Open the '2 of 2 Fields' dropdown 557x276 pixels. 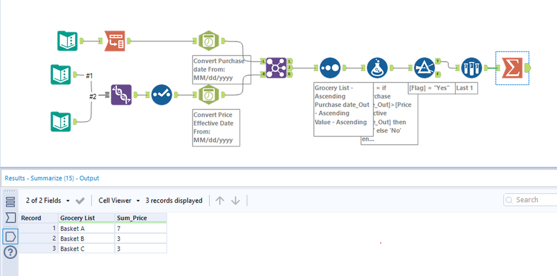click(x=48, y=200)
